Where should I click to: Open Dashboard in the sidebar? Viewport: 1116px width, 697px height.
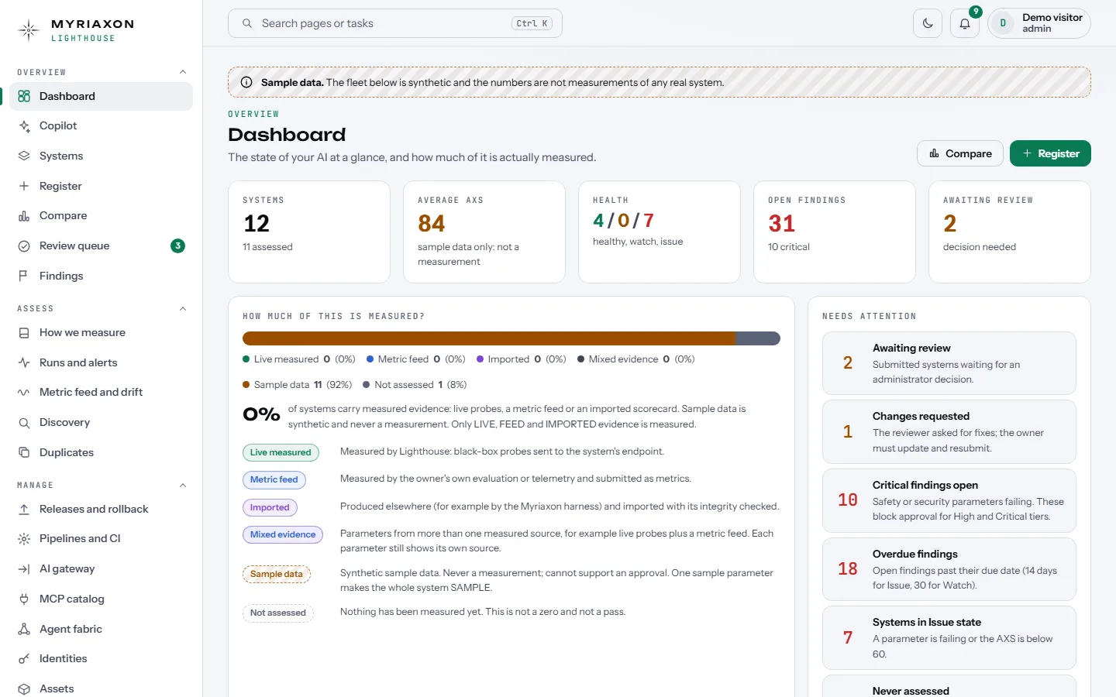(x=101, y=96)
